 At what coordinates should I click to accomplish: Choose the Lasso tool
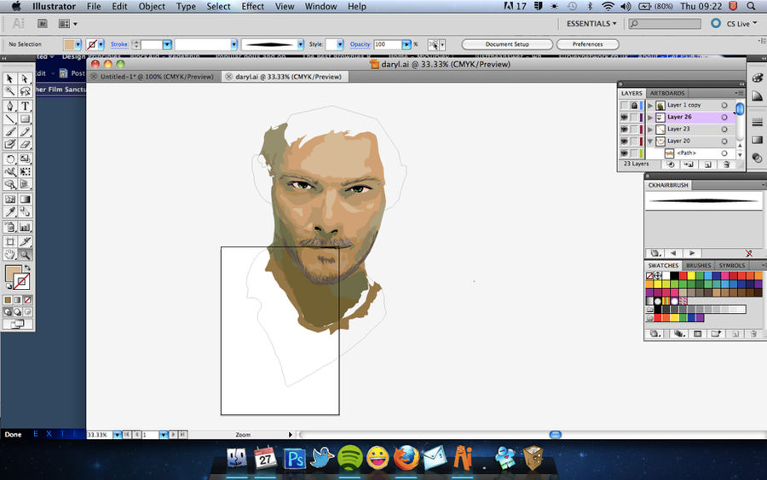point(25,91)
